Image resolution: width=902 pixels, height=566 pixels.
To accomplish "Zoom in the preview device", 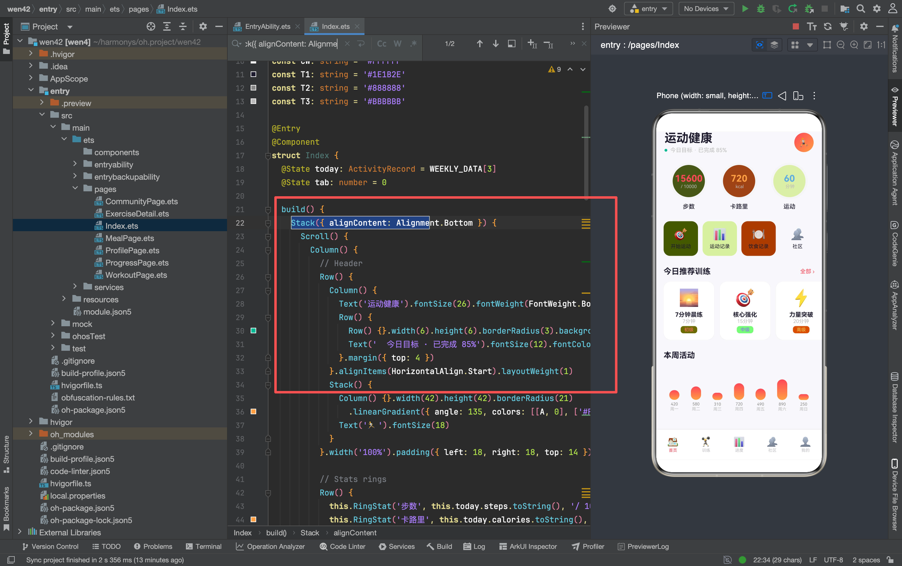I will click(x=854, y=45).
